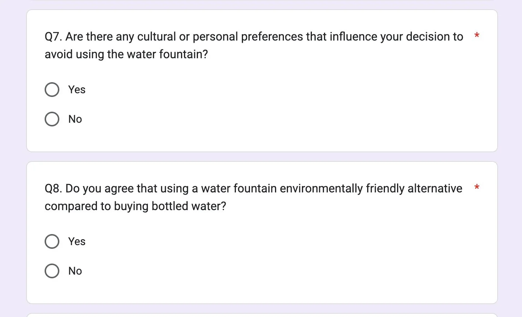The width and height of the screenshot is (522, 317).
Task: Click empty space inside the Q7 card
Action: [295, 107]
